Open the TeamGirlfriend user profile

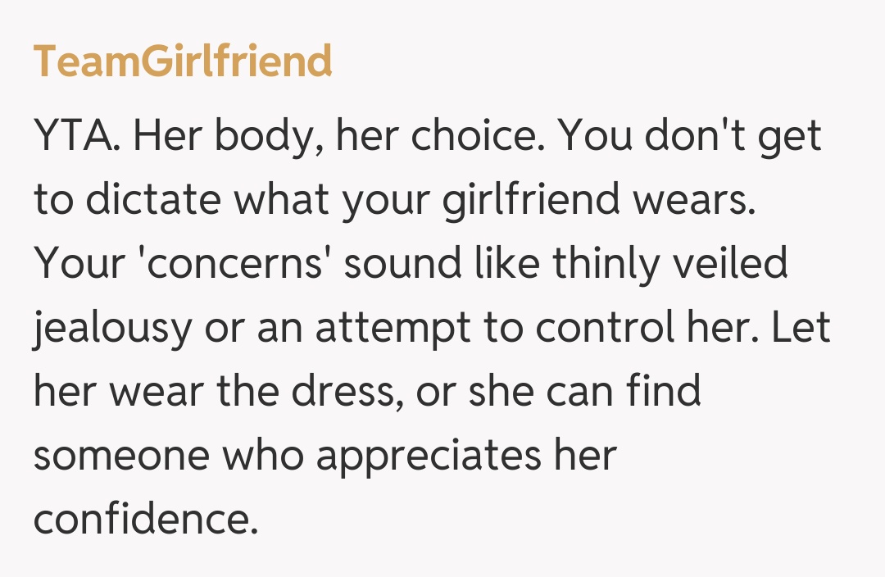click(x=183, y=61)
